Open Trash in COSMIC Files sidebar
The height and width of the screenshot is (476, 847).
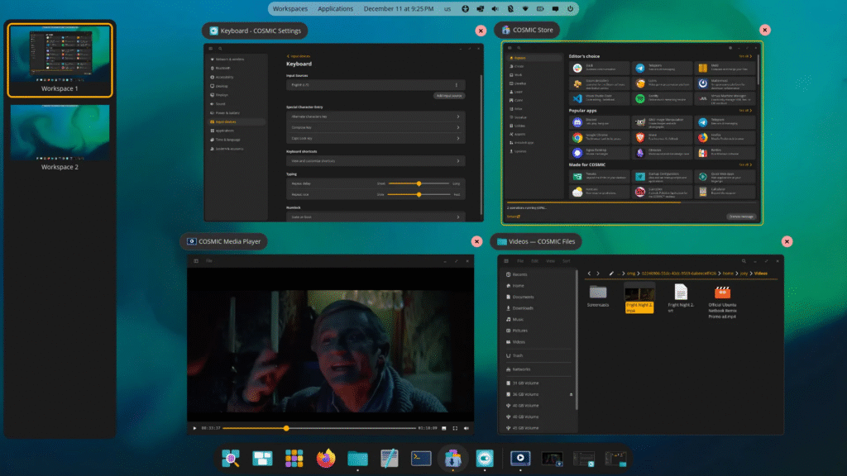point(516,355)
